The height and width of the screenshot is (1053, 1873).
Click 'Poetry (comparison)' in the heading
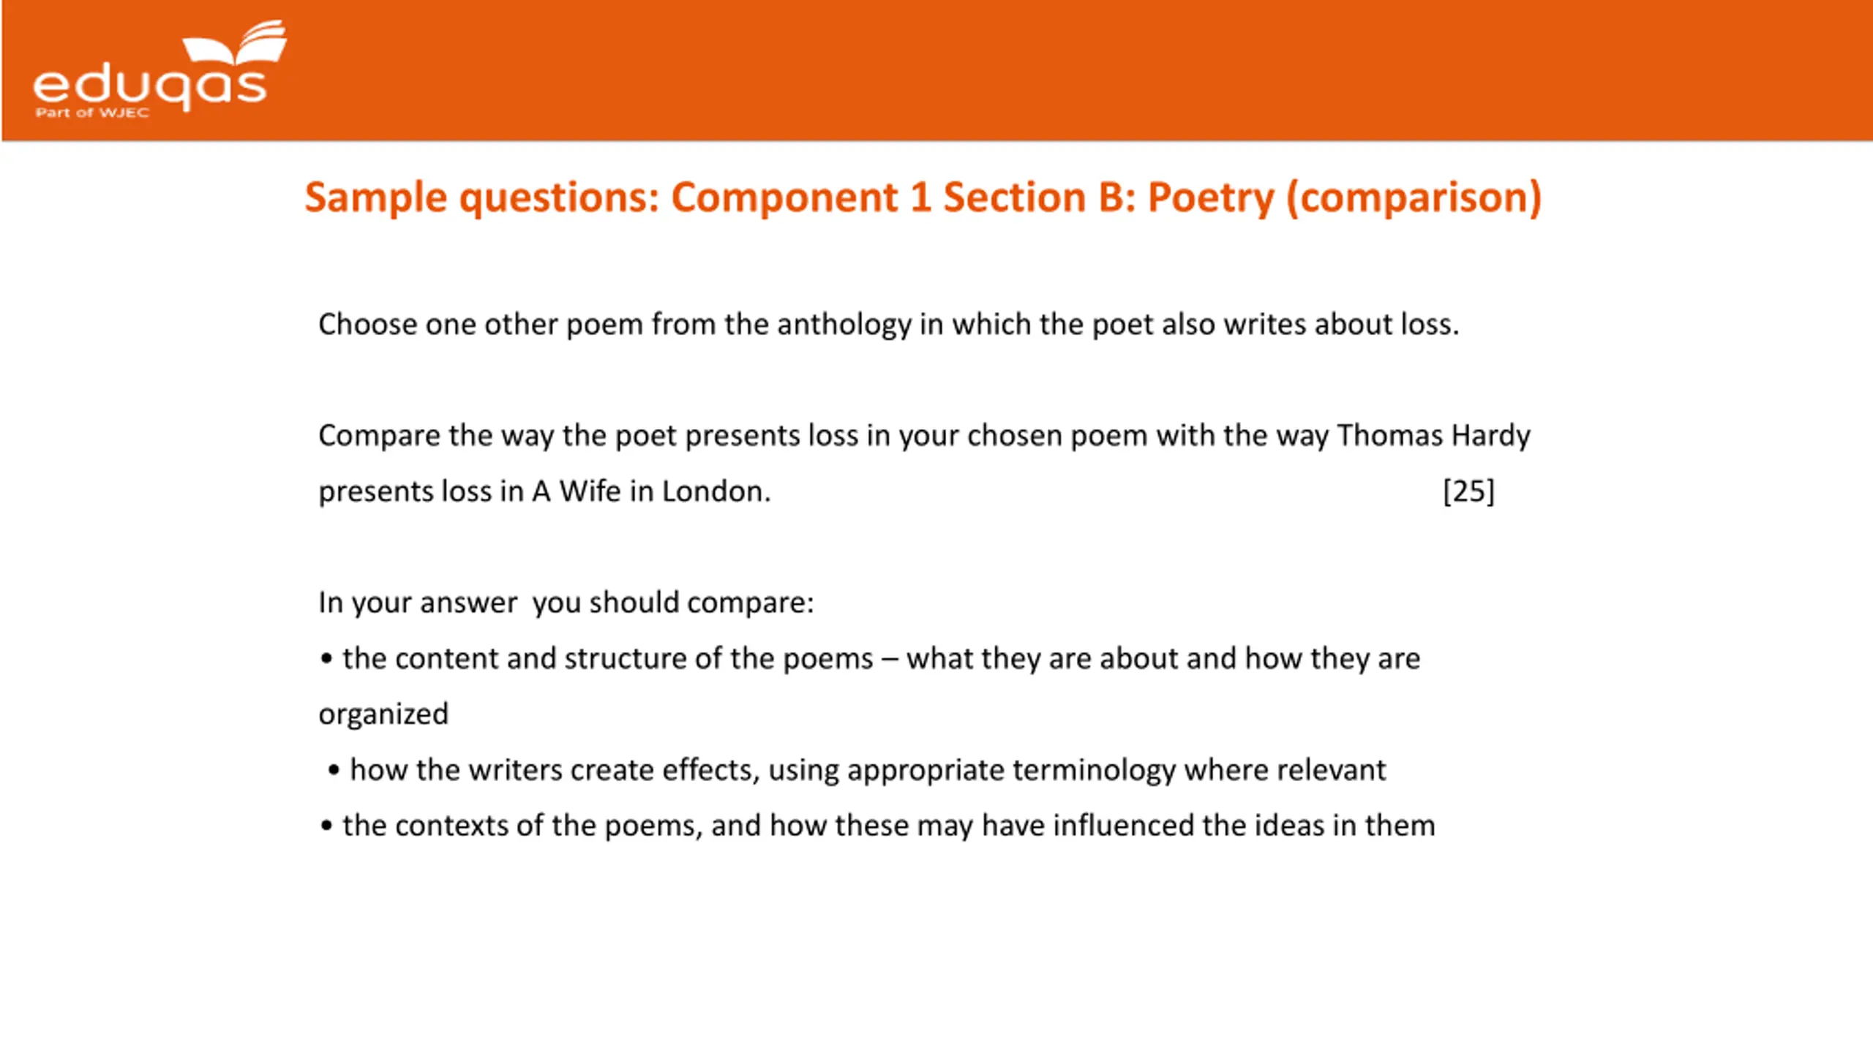(1345, 197)
